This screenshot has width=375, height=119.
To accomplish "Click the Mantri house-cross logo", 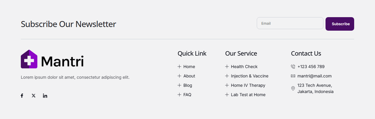I will pyautogui.click(x=29, y=59).
